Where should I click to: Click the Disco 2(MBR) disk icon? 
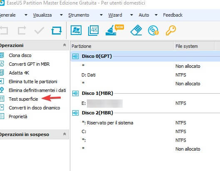point(76,113)
